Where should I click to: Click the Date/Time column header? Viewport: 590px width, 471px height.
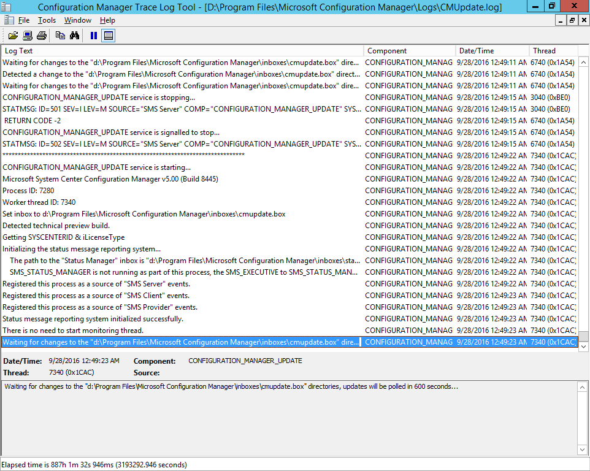point(492,51)
